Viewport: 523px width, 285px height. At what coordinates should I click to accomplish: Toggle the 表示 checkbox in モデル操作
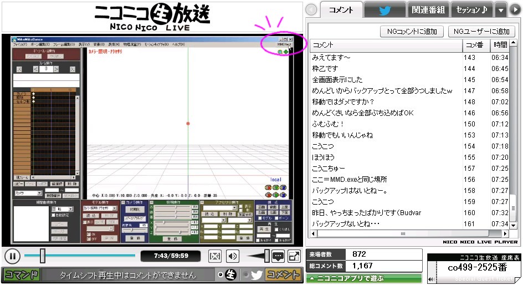84,222
